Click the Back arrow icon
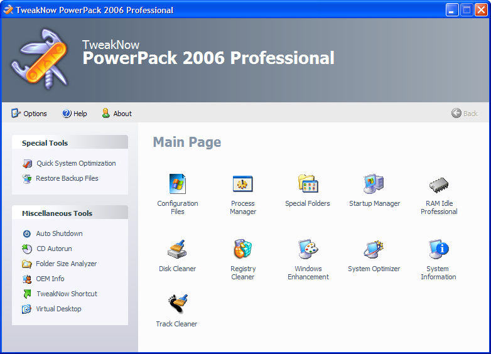This screenshot has width=491, height=354. (456, 114)
